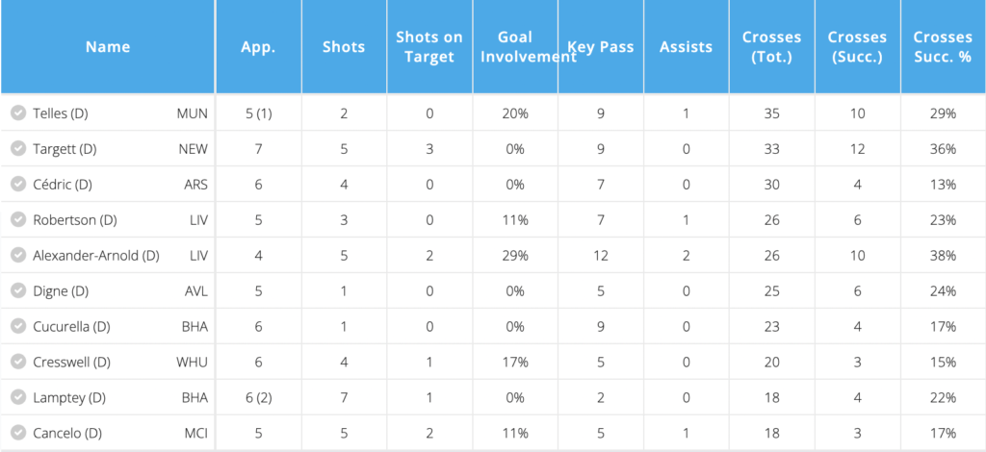This screenshot has width=986, height=452.
Task: Click the check icon beside Digne
Action: click(17, 290)
